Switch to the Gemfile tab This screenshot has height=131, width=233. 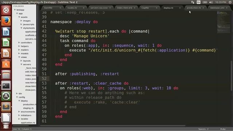48,8
